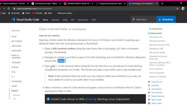The image size is (187, 105).
Task: Open the browser profile avatar icon
Action: [183, 8]
